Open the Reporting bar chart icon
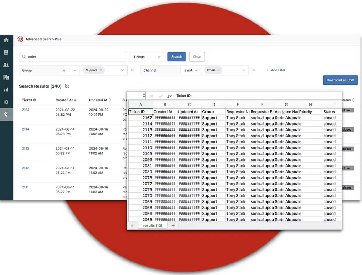The image size is (362, 275). pos(6,90)
